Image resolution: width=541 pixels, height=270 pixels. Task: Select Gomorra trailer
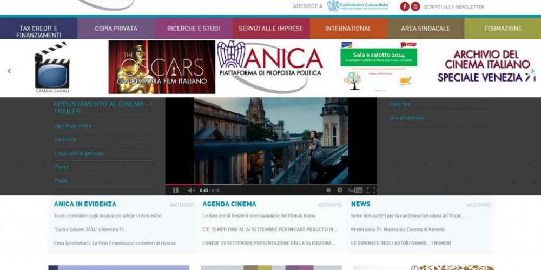point(65,139)
